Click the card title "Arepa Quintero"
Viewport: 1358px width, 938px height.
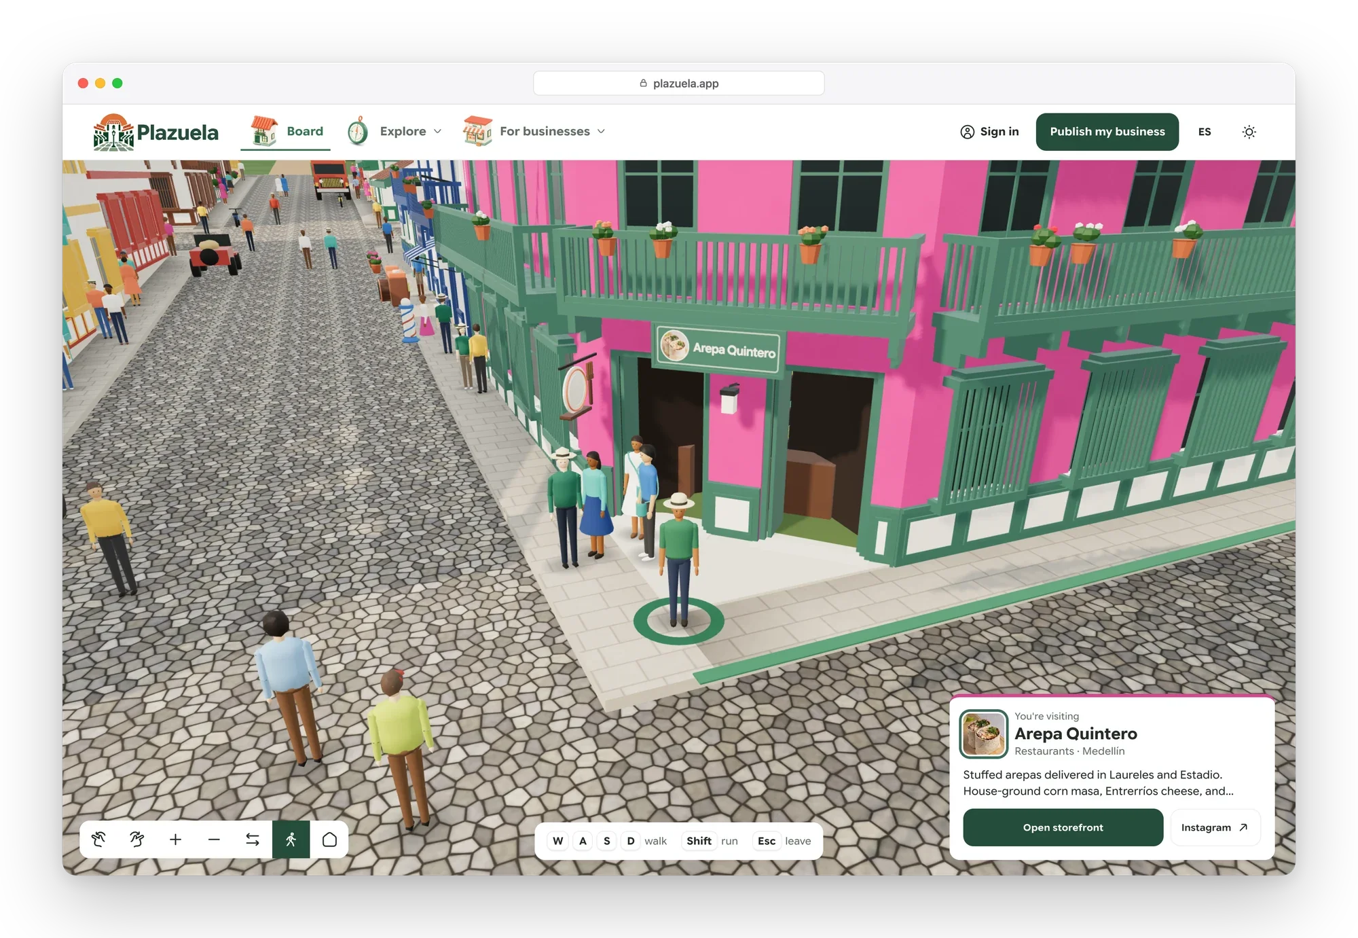coord(1076,734)
